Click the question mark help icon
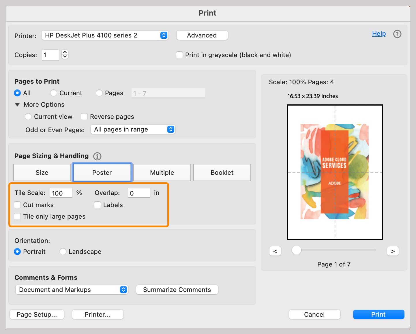 397,34
